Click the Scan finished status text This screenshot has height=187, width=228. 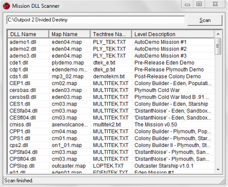coord(19,181)
